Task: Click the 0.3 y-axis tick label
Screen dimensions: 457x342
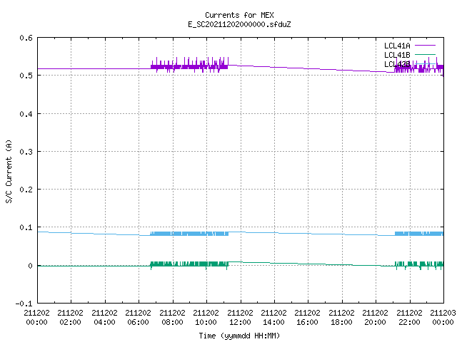Action: [26, 152]
